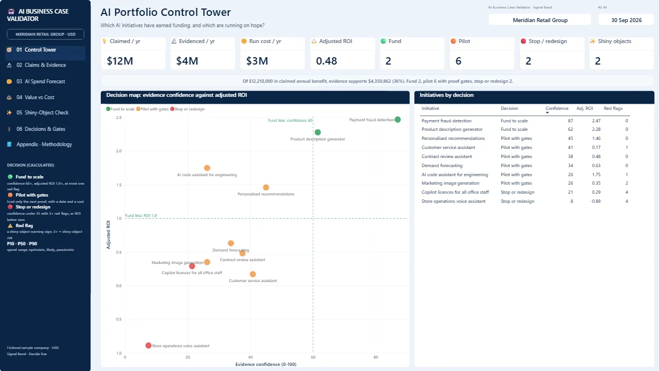This screenshot has width=659, height=371.
Task: Click the $12M claimed value
Action: (x=120, y=61)
